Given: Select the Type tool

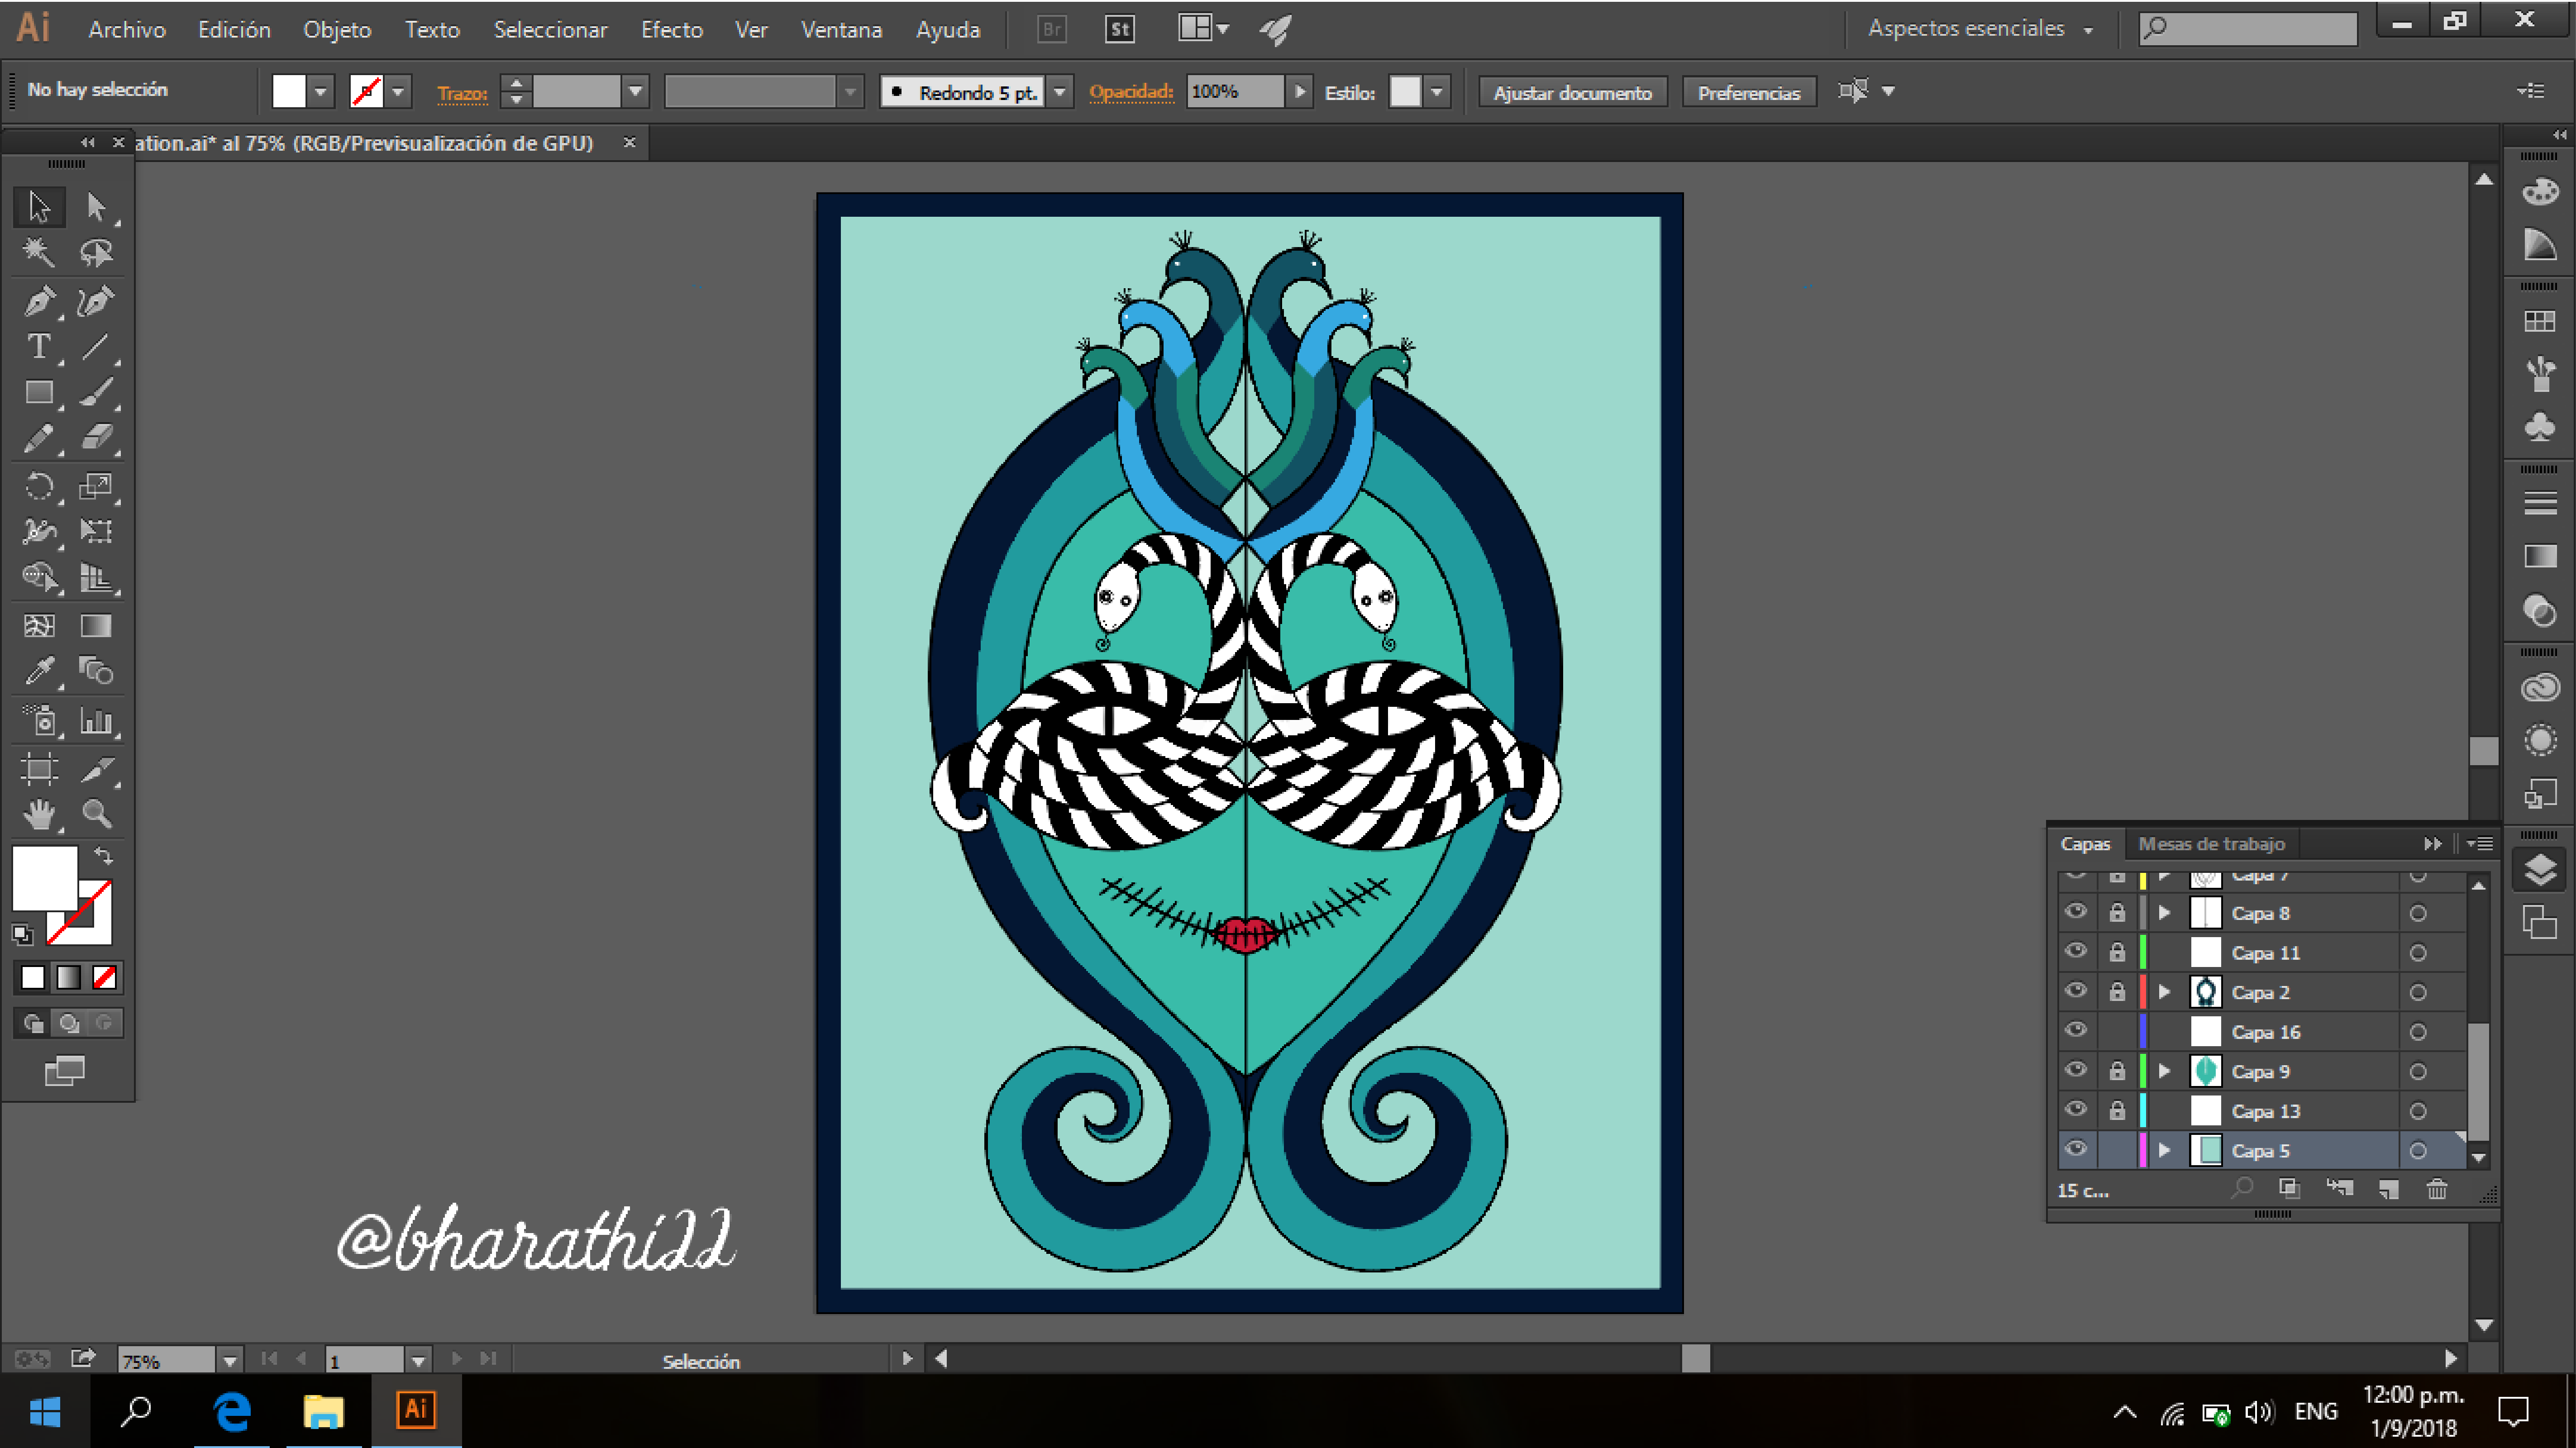Looking at the screenshot, I should pos(39,346).
